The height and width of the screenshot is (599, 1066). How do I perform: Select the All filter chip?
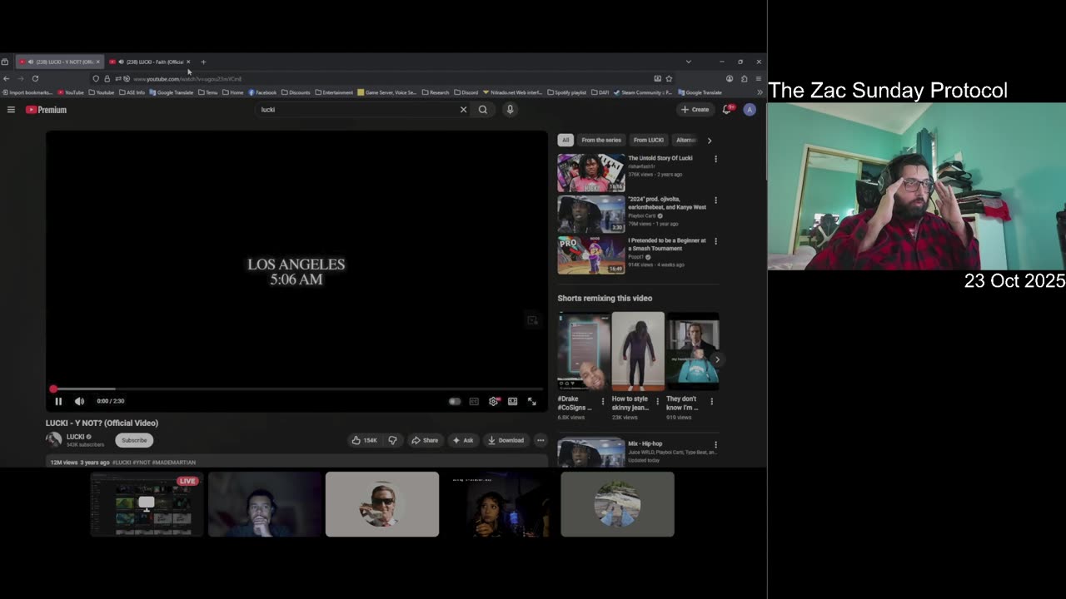coord(565,140)
